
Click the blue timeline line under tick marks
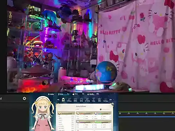tap(147, 117)
